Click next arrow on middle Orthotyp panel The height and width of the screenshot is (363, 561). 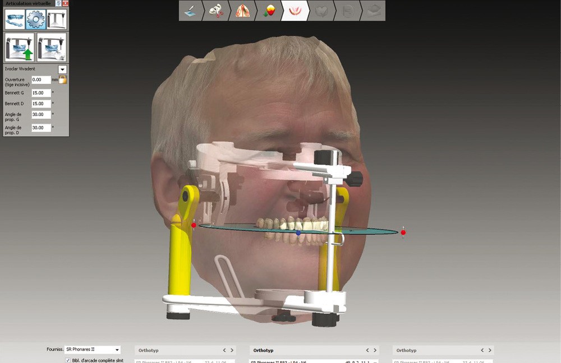(x=375, y=350)
